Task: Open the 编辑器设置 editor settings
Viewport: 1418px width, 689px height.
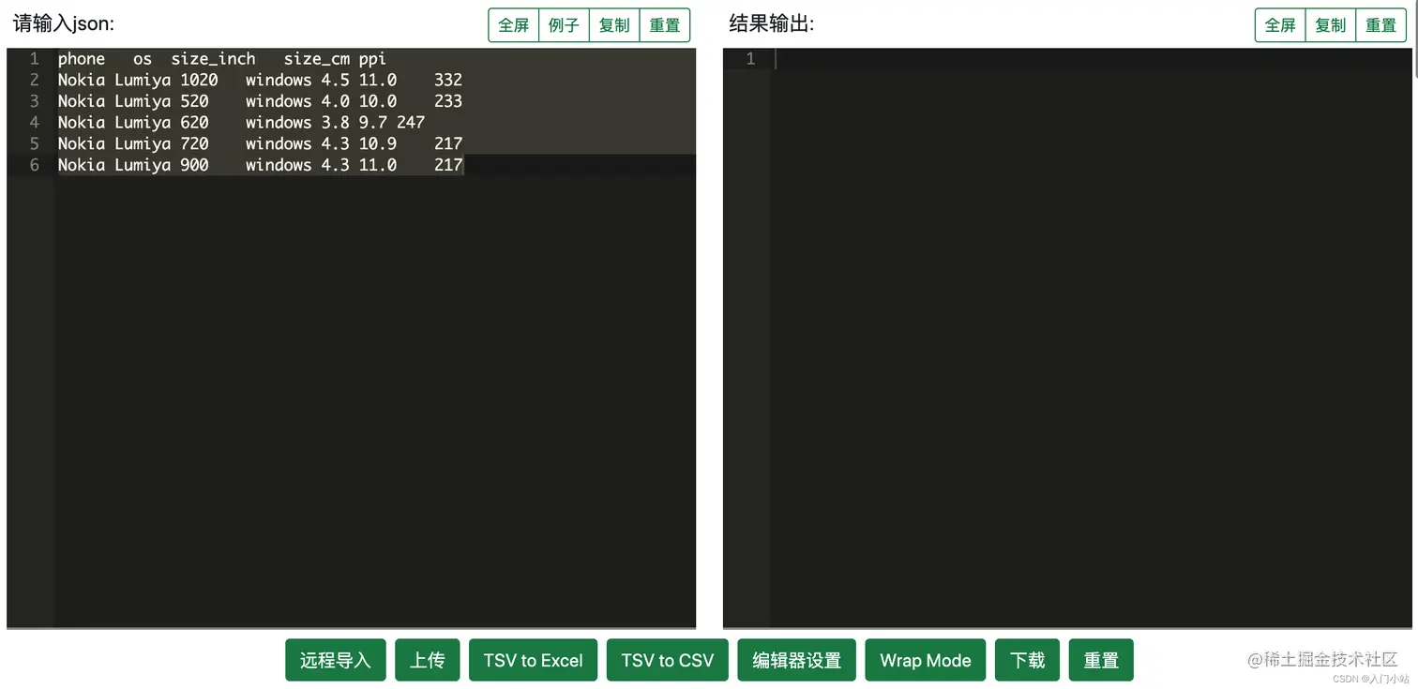Action: click(796, 660)
